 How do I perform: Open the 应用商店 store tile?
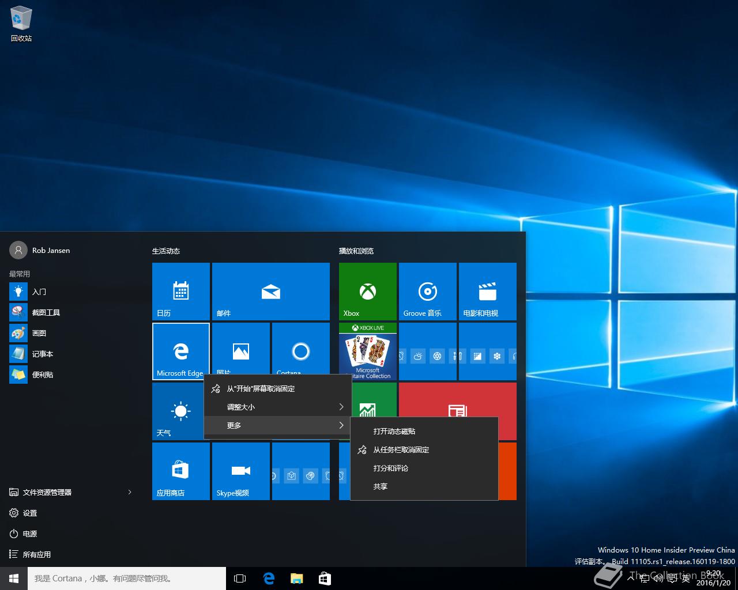(181, 471)
